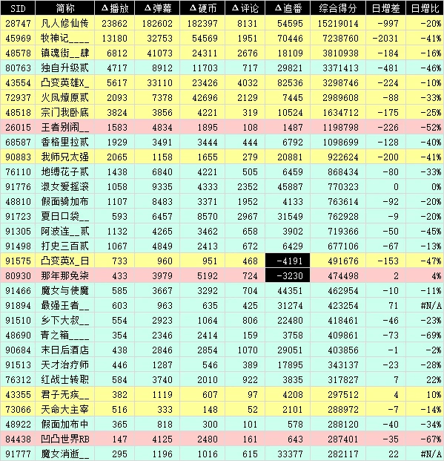
Task: Click the 魔女消逝 row name cell
Action: (65, 454)
